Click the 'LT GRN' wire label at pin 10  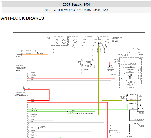33,116
